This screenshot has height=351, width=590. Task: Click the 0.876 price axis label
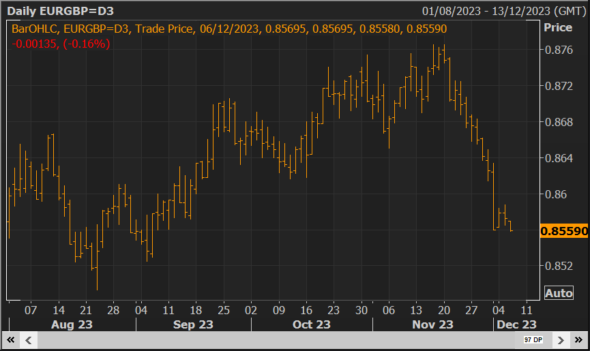point(559,50)
